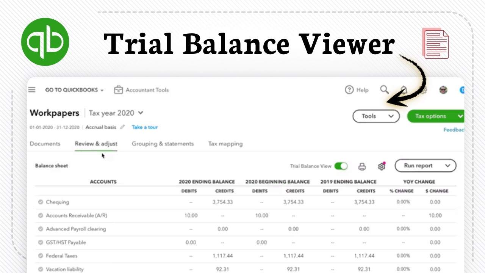This screenshot has height=273, width=485.
Task: Edit accrual basis with pencil icon
Action: (122, 127)
